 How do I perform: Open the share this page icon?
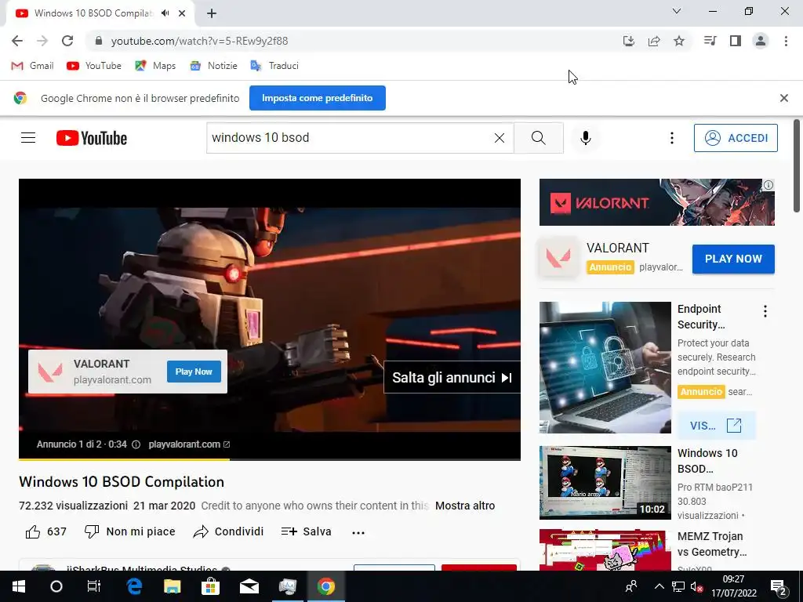(654, 41)
